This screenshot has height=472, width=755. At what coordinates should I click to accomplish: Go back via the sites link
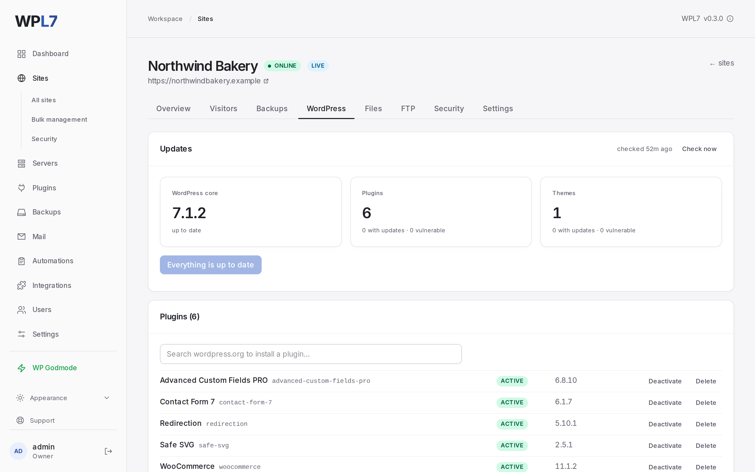[x=722, y=63]
